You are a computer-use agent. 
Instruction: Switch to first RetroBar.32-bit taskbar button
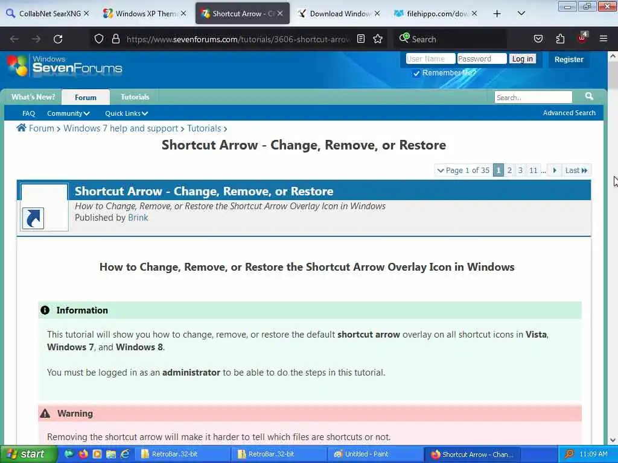[x=182, y=454]
